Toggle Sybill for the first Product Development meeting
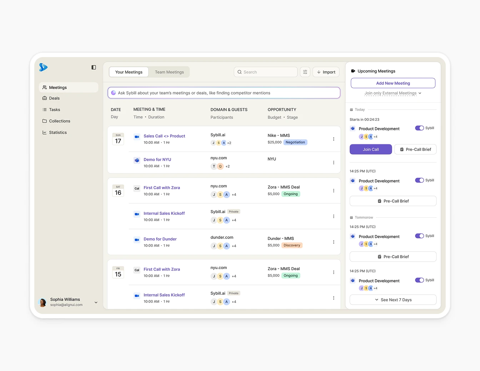 (420, 128)
